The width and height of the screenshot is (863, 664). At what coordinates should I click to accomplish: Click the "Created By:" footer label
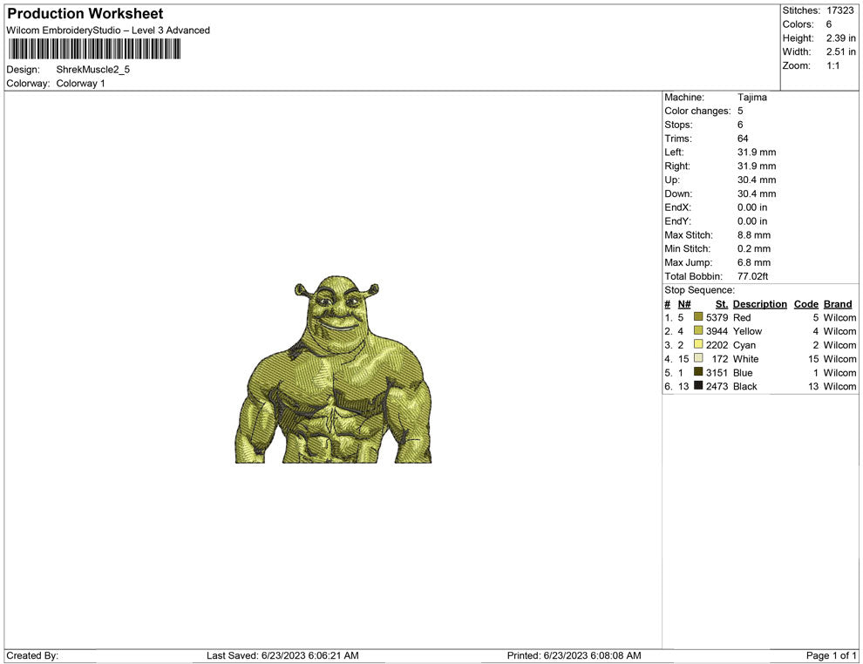(32, 655)
